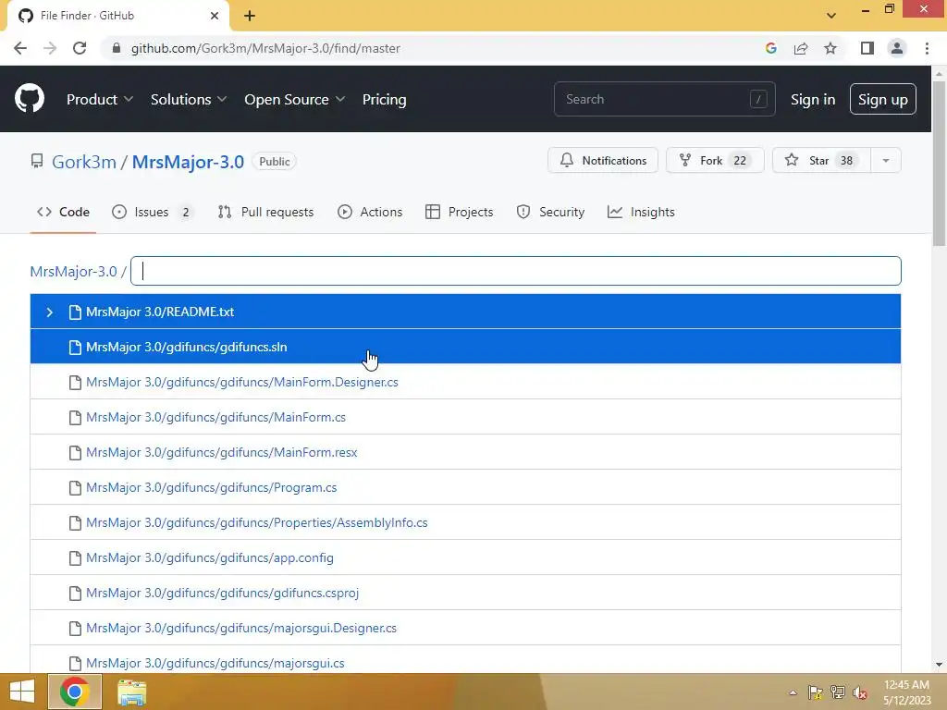This screenshot has width=947, height=710.
Task: Star the MrsMajor-3.0 repository
Action: [x=821, y=161]
